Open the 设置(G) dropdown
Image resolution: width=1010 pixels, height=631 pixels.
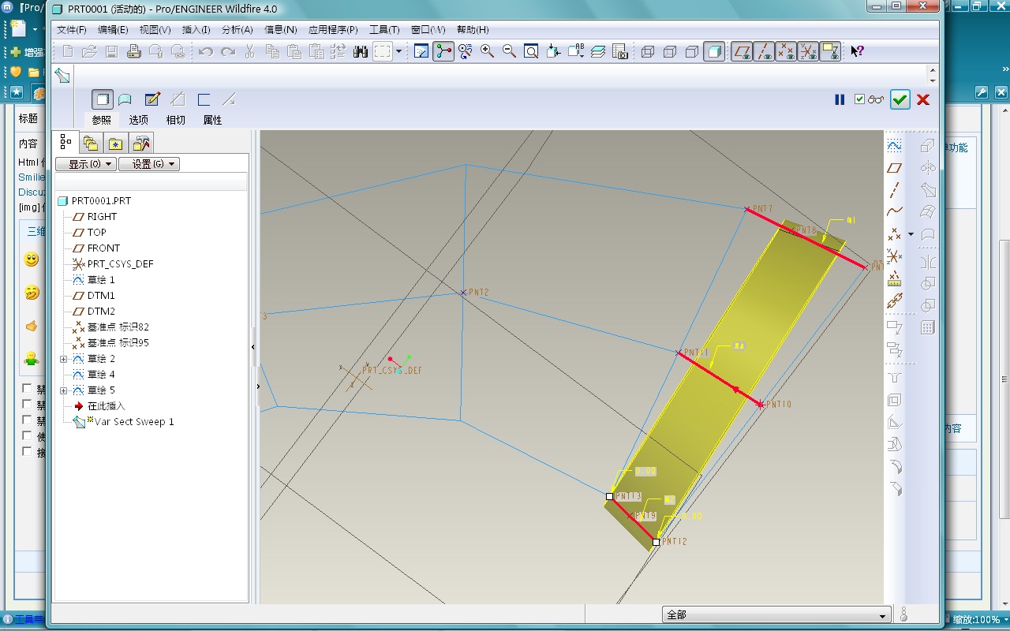149,164
